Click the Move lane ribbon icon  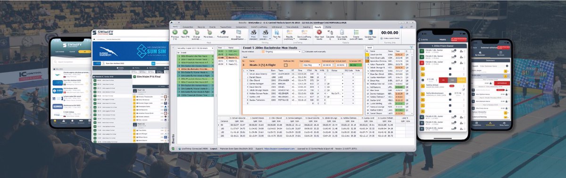pos(209,33)
